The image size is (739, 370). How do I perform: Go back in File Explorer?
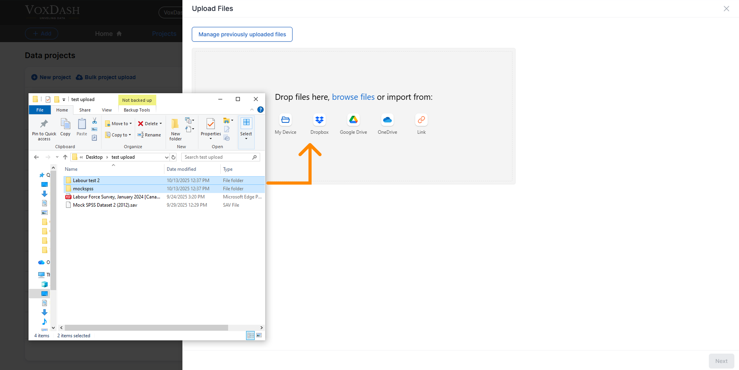pos(36,157)
